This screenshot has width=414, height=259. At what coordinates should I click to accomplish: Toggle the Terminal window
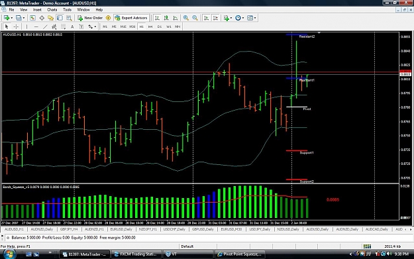coord(60,18)
